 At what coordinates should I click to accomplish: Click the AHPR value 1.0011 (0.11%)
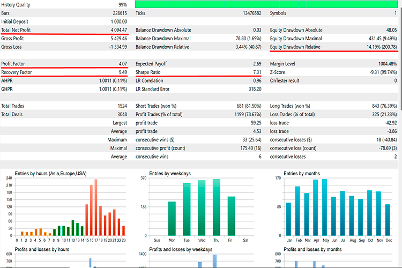(113, 81)
